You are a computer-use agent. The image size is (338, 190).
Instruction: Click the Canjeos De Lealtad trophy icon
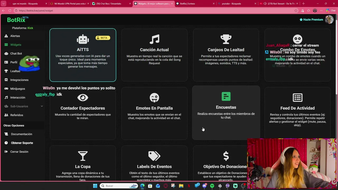(x=226, y=39)
